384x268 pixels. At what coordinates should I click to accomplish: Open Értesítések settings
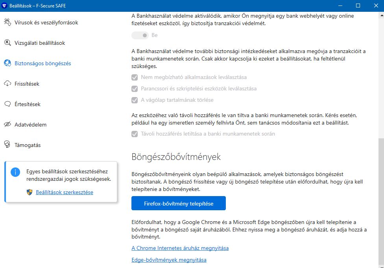click(x=28, y=104)
